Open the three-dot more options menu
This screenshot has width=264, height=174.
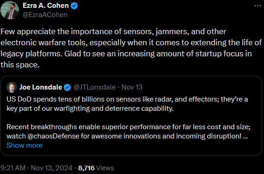point(258,6)
